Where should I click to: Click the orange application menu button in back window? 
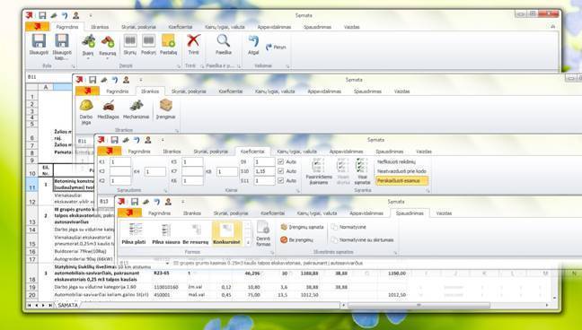[37, 27]
